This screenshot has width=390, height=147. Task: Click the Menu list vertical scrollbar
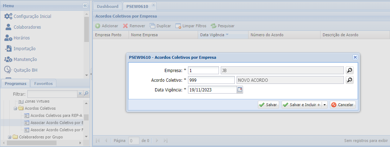tap(86, 29)
